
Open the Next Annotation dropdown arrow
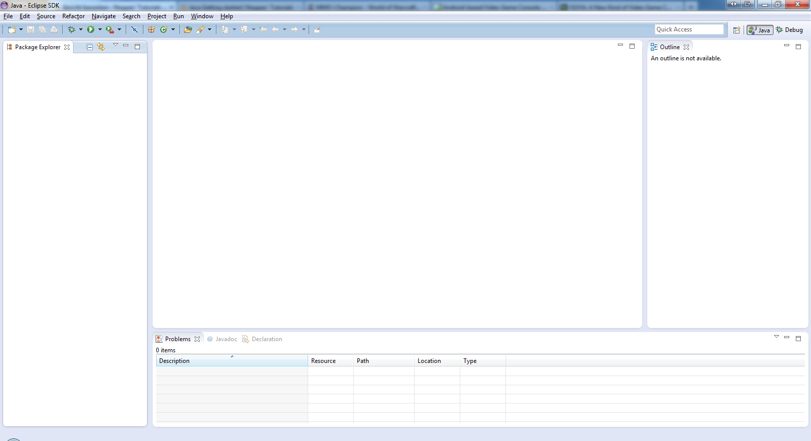[x=234, y=29]
